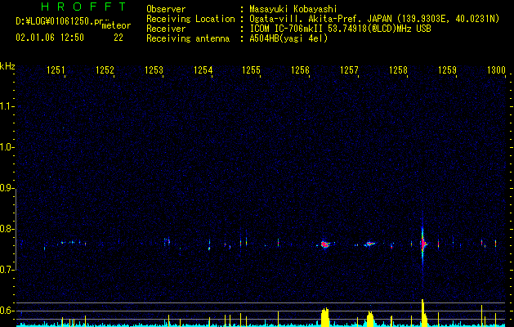Click the strong vertical meteor echo after 1258
Screen dimensions: 514x327
tap(422, 244)
